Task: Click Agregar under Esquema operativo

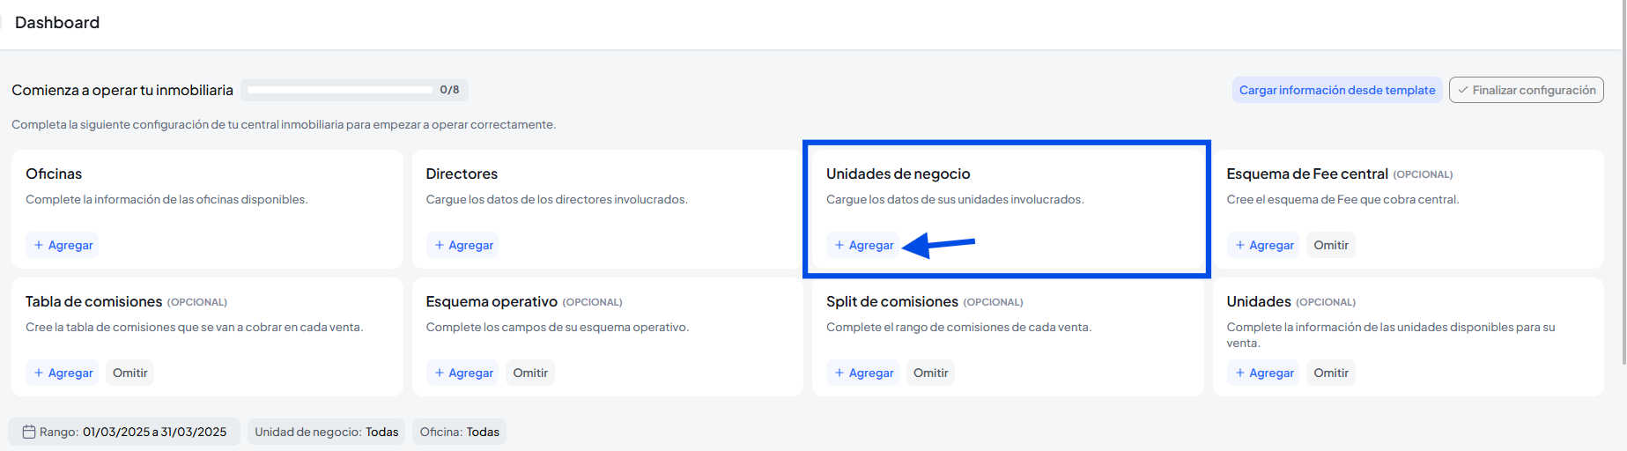Action: [x=463, y=373]
